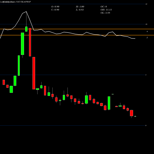
Task: Click the '12' price axis label
Action: (x=146, y=4)
